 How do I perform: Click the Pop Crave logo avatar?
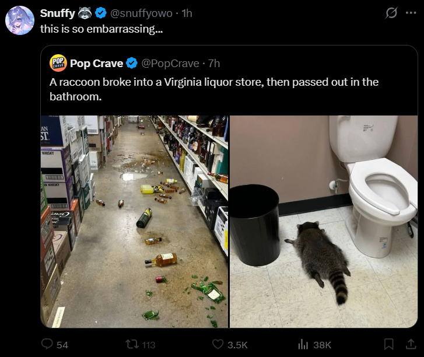[58, 62]
